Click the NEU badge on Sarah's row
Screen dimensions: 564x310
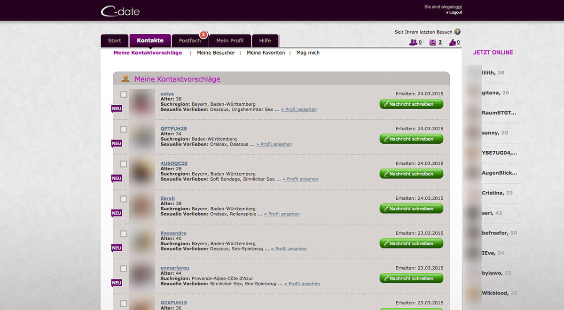point(117,213)
